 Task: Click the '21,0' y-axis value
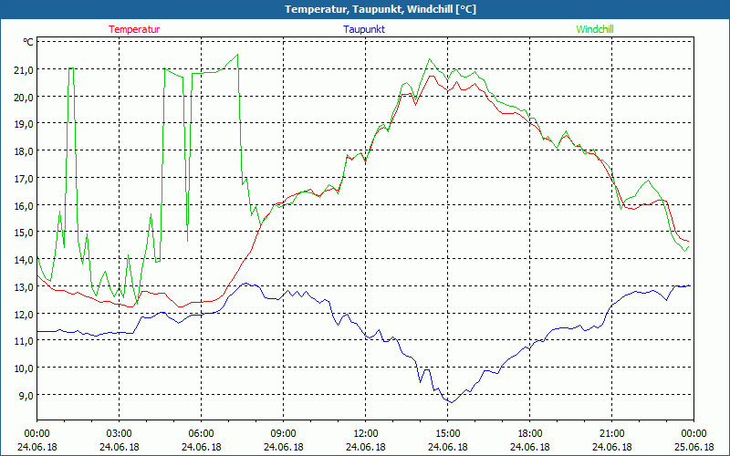(x=25, y=70)
